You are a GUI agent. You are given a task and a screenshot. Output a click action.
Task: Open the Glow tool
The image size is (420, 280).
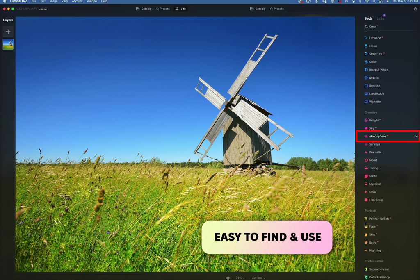370,192
